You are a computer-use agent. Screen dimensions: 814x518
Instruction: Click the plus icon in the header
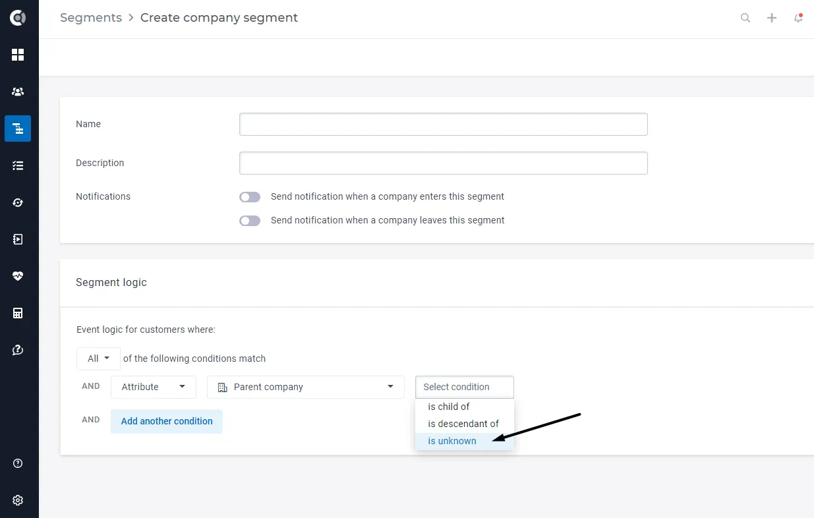click(772, 18)
